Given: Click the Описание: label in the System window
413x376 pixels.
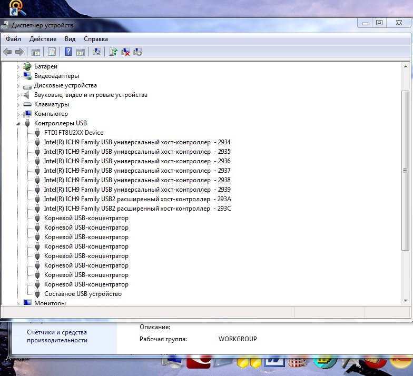Looking at the screenshot, I should pos(155,327).
